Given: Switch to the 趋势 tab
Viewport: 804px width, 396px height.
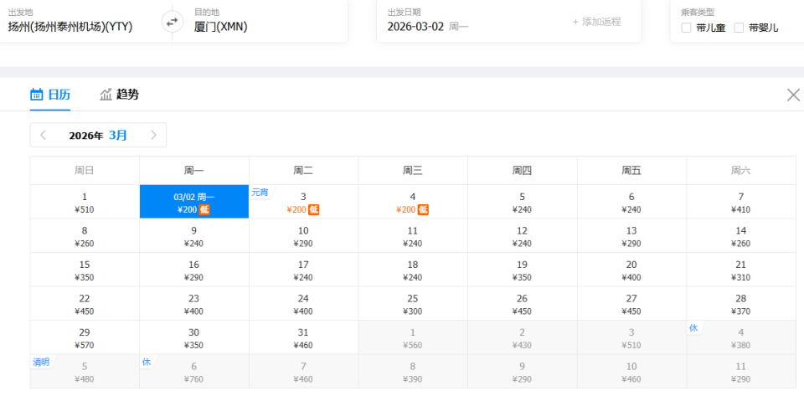Looking at the screenshot, I should (x=127, y=95).
